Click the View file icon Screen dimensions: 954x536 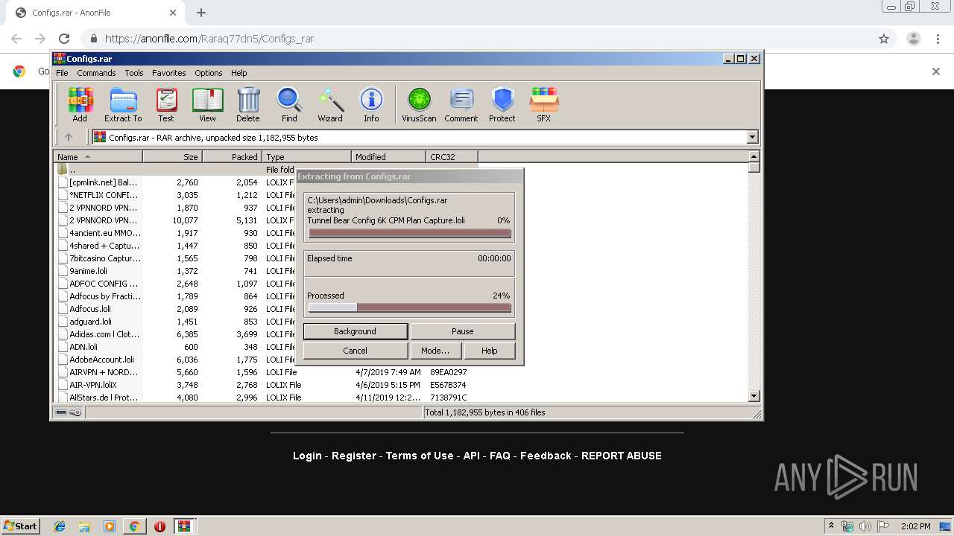click(x=207, y=104)
